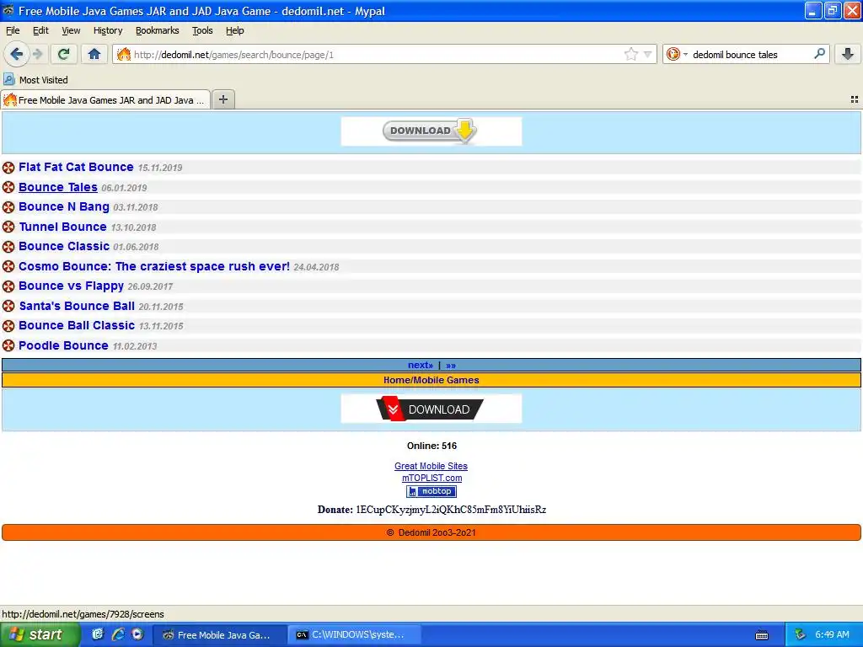Open the Bounce N Bang link

point(64,207)
